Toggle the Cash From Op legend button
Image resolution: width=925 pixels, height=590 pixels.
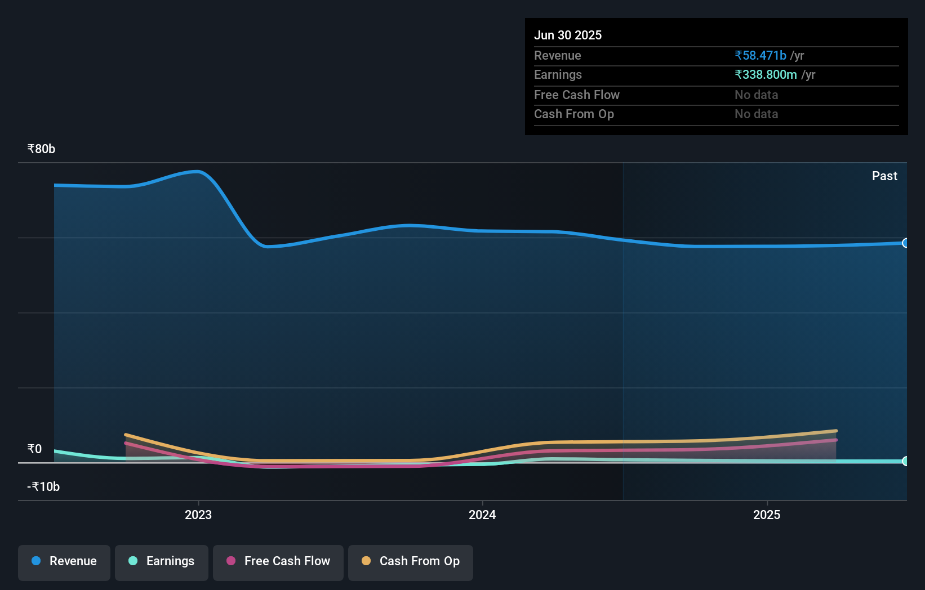click(411, 562)
